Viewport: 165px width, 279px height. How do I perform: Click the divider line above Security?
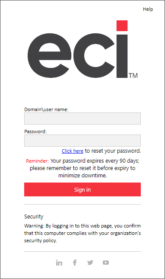pyautogui.click(x=82, y=205)
